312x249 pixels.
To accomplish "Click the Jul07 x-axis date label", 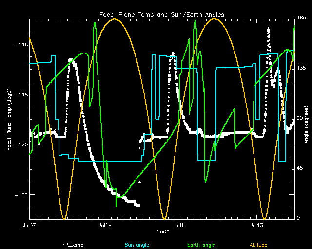I will click(x=29, y=226).
